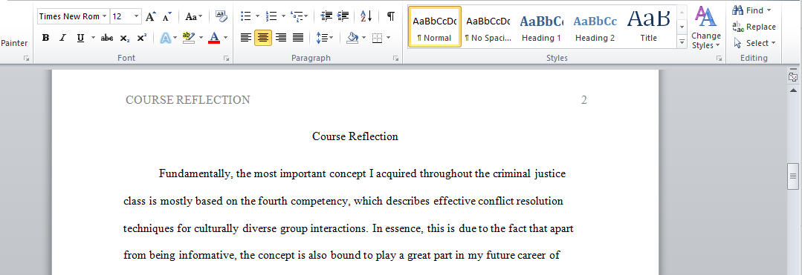This screenshot has height=275, width=802.
Task: Open the Select menu
Action: point(754,43)
